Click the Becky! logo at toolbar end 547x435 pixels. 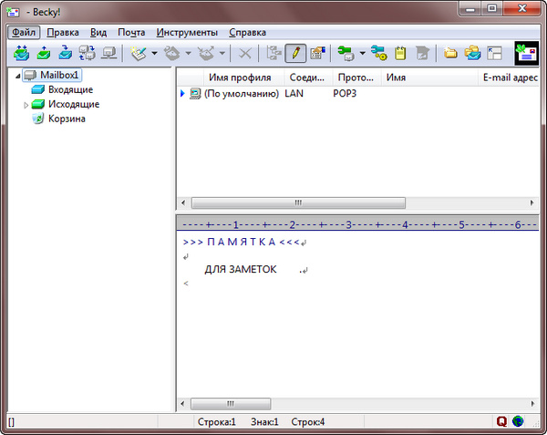pos(527,54)
